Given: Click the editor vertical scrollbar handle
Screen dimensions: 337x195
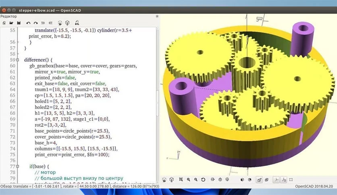Looking at the screenshot, I should (x=157, y=103).
